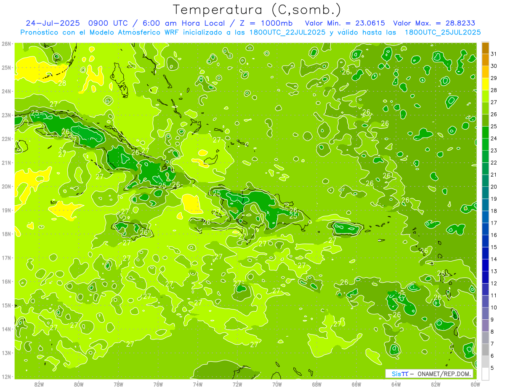505x390 pixels.
Task: Click the "1800UTC_25JUL2025" valid-until time
Action: click(x=443, y=32)
